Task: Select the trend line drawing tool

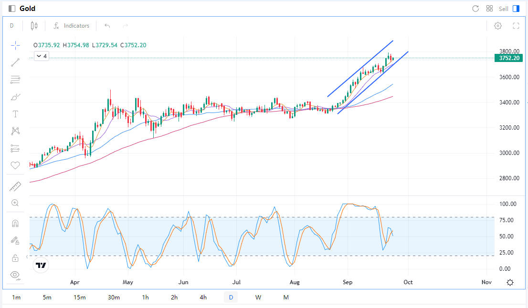Action: coord(15,62)
